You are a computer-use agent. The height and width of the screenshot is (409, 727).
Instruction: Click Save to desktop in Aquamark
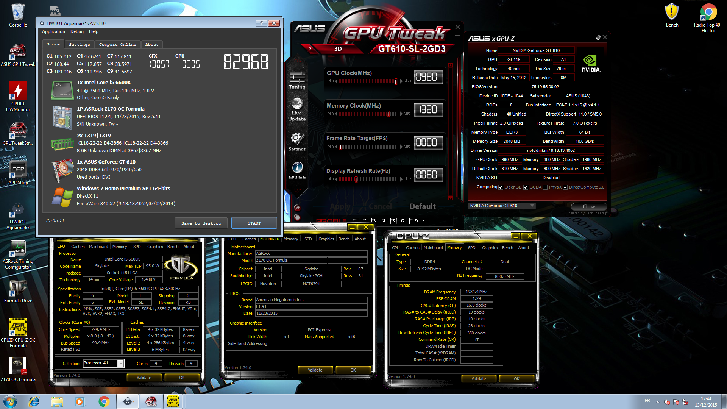pyautogui.click(x=201, y=223)
